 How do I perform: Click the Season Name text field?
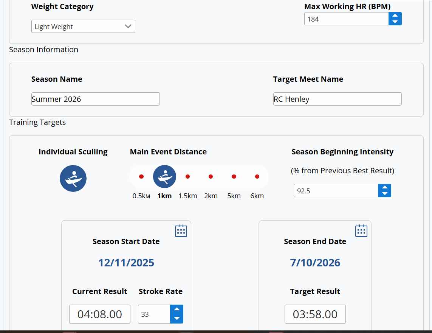coord(96,99)
